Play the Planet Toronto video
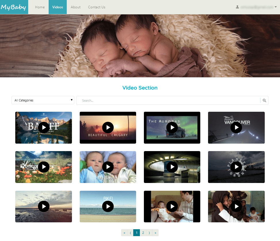Viewport: 280px width, 241px height. [x=236, y=167]
